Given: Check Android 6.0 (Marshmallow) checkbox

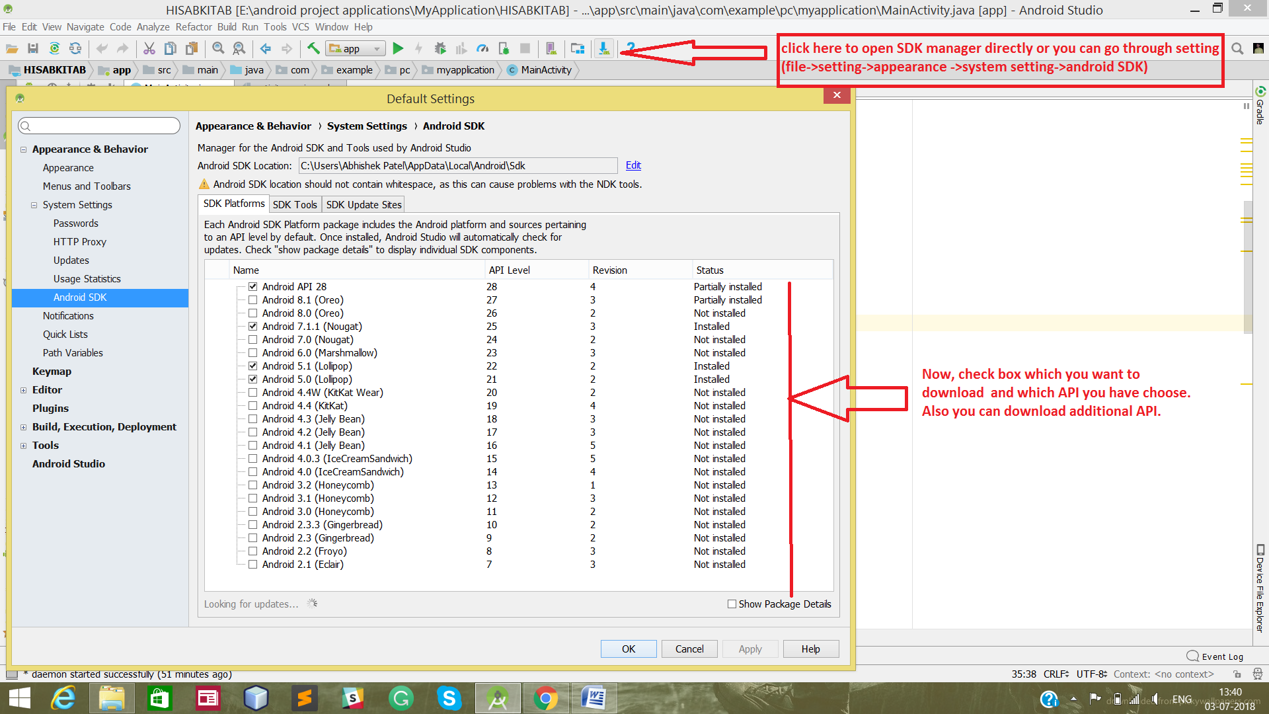Looking at the screenshot, I should (252, 352).
